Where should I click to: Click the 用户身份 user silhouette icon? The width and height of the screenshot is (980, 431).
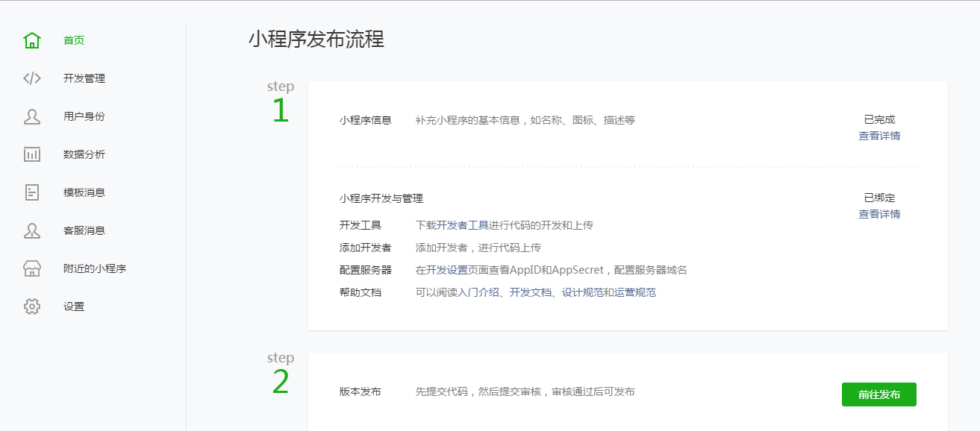coord(31,116)
